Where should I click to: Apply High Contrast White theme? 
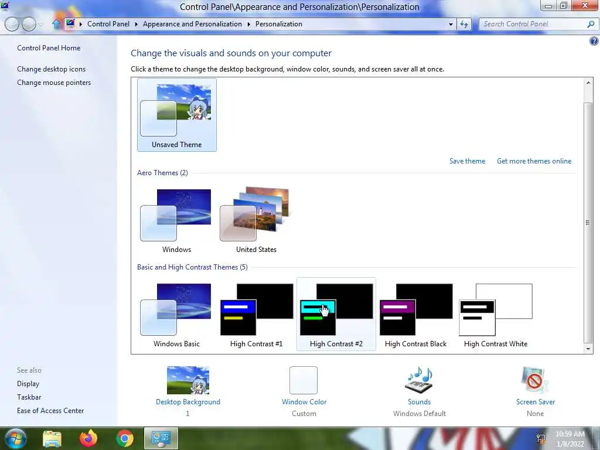[496, 315]
